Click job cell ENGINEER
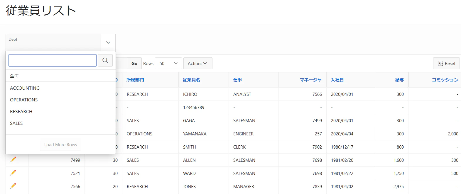 tap(243, 134)
